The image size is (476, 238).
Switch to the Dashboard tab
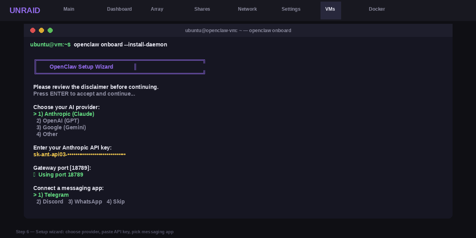click(x=119, y=9)
